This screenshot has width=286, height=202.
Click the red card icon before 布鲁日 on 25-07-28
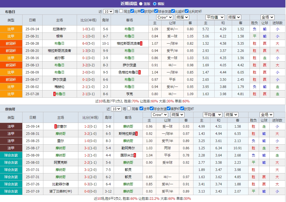(x=55, y=94)
